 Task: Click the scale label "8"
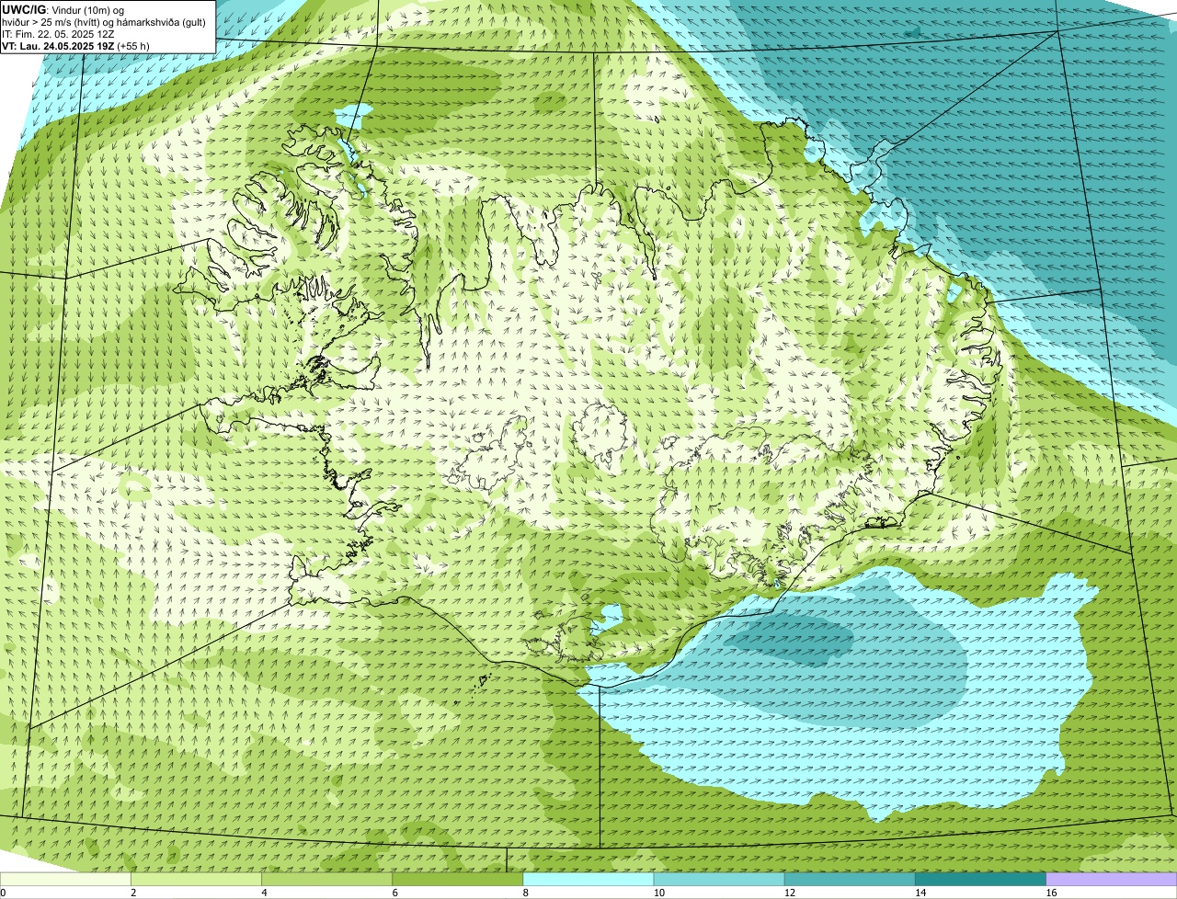click(x=525, y=893)
